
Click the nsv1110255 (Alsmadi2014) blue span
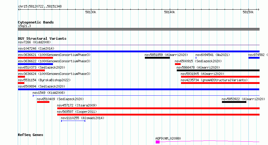tap(73, 121)
